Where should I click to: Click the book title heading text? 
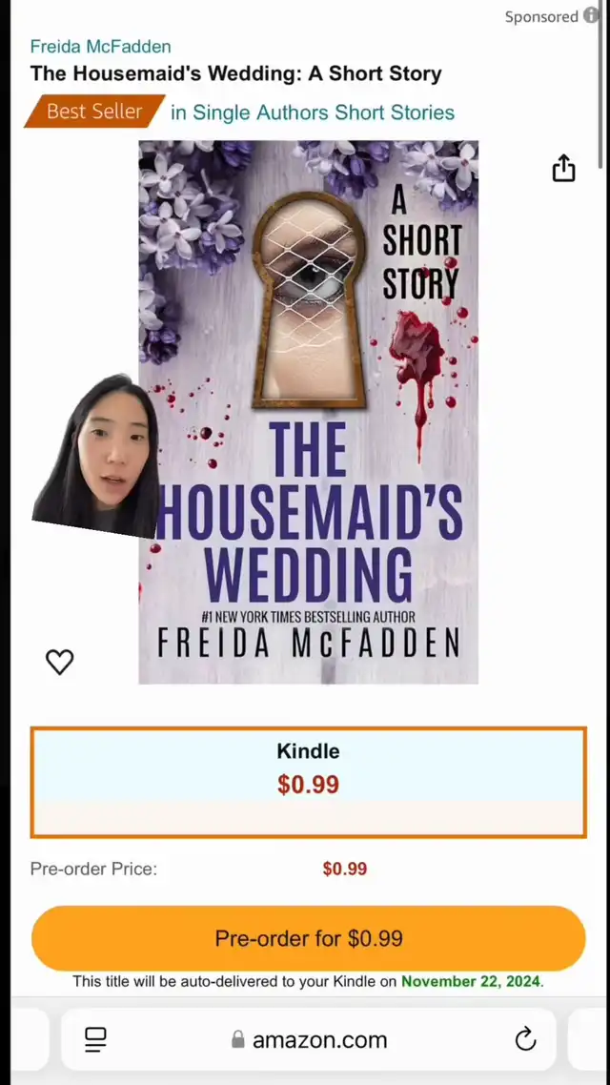click(235, 73)
